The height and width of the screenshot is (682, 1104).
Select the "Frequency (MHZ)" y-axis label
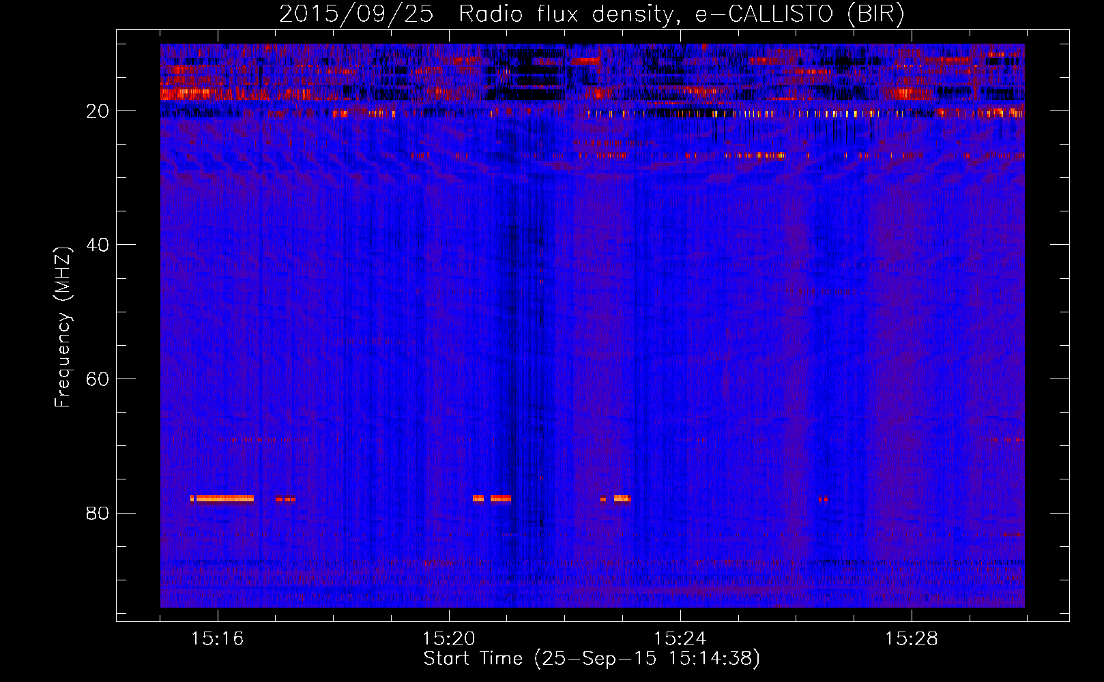pos(63,327)
